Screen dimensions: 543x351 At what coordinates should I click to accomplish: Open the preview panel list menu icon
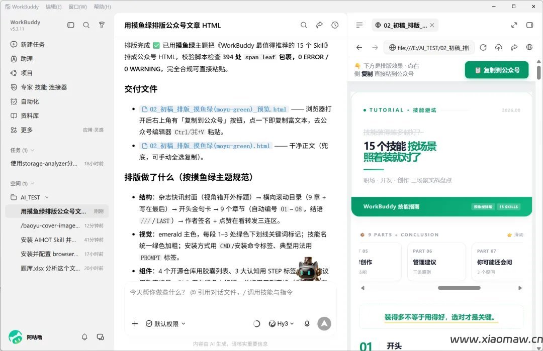pyautogui.click(x=359, y=25)
